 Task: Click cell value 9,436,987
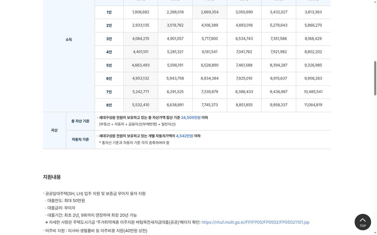[x=279, y=92]
